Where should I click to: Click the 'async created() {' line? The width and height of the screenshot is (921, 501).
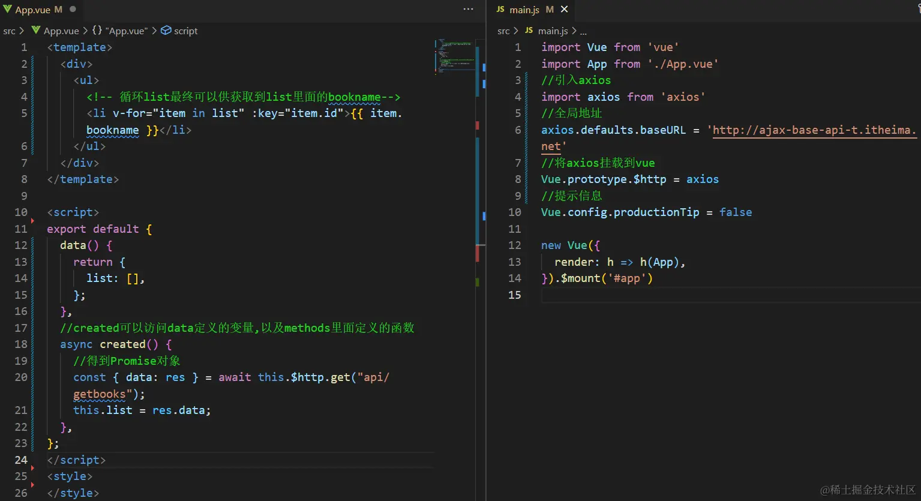point(116,344)
